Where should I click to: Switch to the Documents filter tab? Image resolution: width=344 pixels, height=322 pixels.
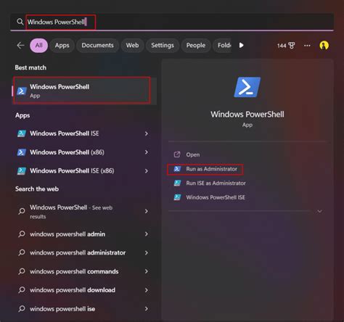click(97, 45)
